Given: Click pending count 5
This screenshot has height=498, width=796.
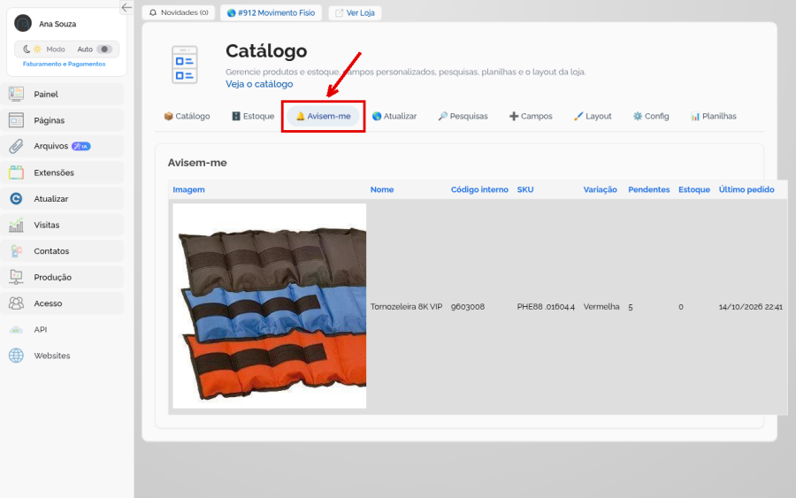Looking at the screenshot, I should click(x=631, y=307).
